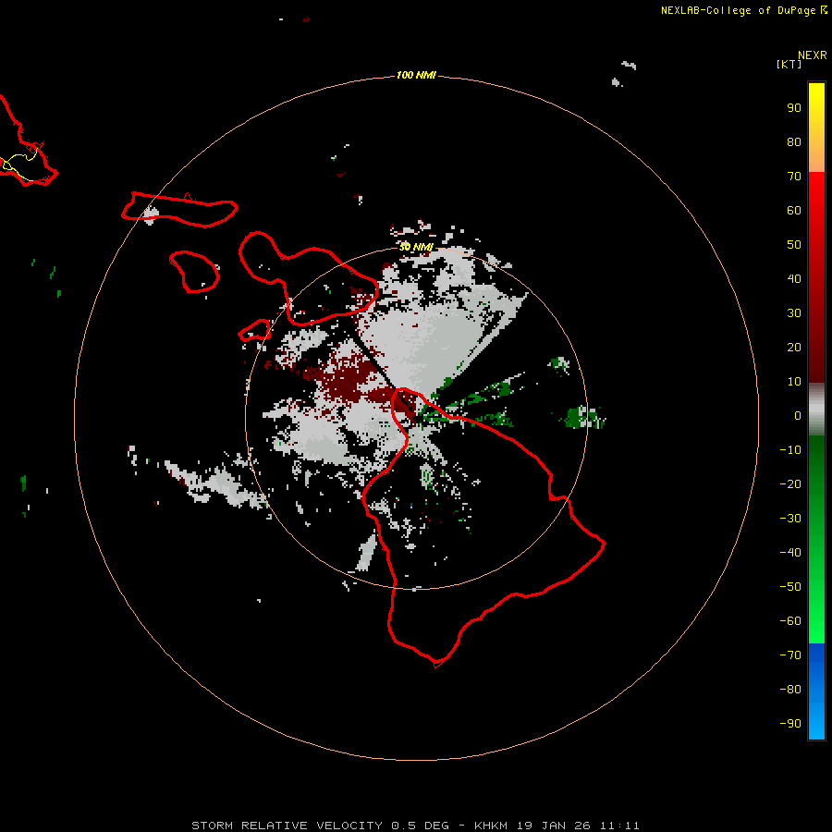
Task: Select the positive 20 scale label
Action: pyautogui.click(x=794, y=347)
